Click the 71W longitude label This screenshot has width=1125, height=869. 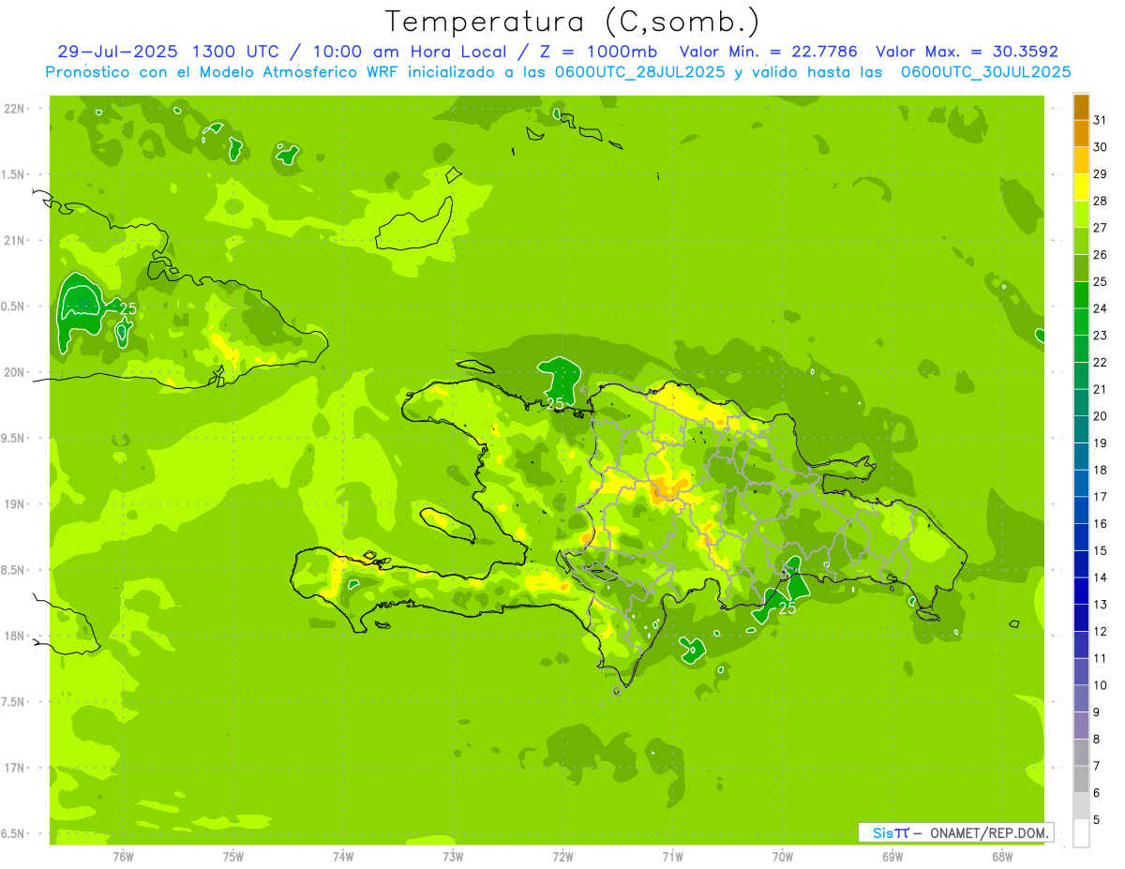click(x=672, y=856)
